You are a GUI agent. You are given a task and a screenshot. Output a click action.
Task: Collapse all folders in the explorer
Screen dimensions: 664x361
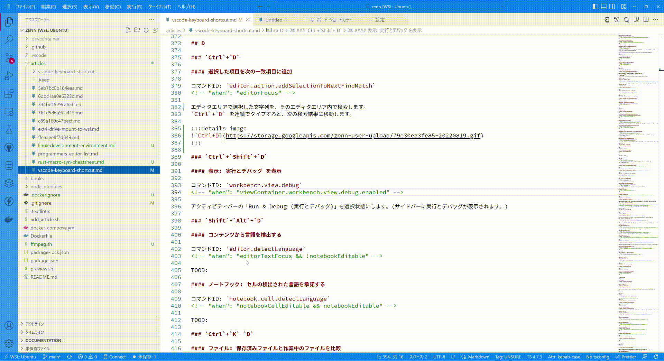tap(155, 30)
